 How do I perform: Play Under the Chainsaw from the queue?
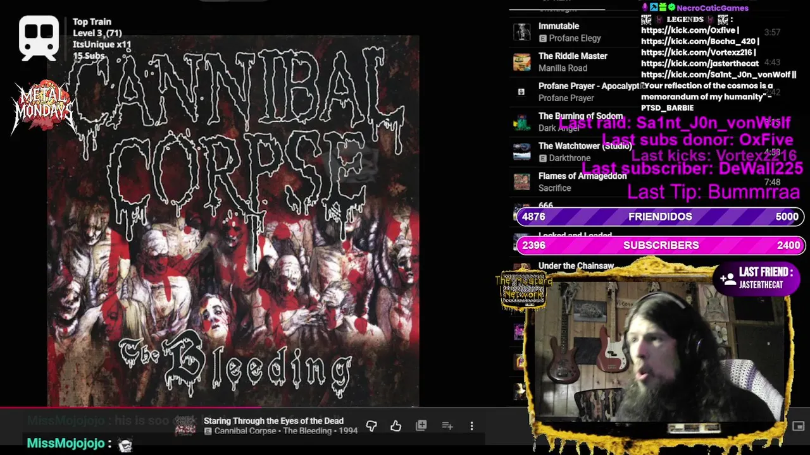click(x=576, y=266)
